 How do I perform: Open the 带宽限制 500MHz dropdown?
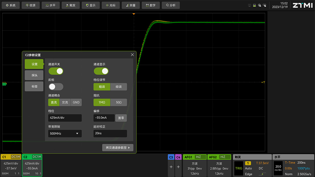(65, 134)
